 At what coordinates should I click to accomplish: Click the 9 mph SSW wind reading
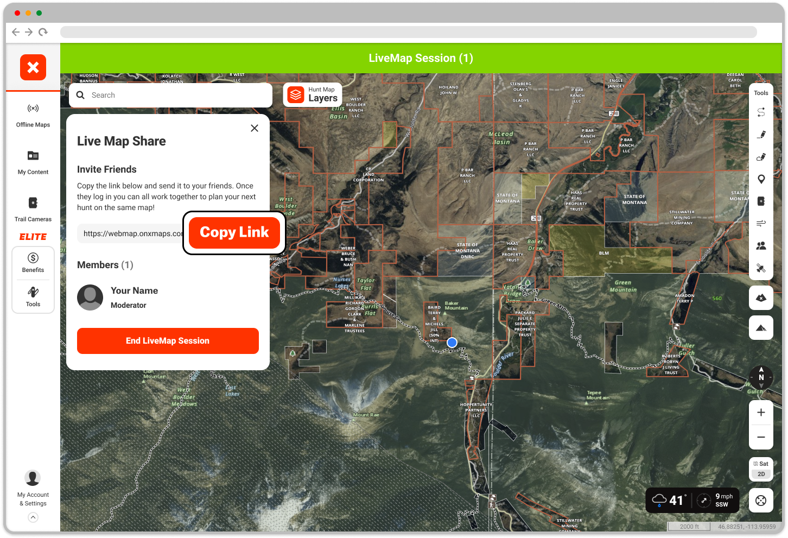(x=724, y=500)
